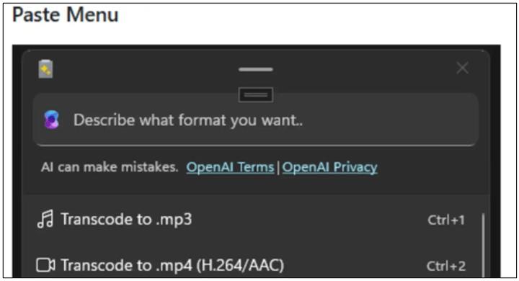Click the Ctrl+1 shortcut label
Image resolution: width=519 pixels, height=281 pixels.
click(x=446, y=220)
